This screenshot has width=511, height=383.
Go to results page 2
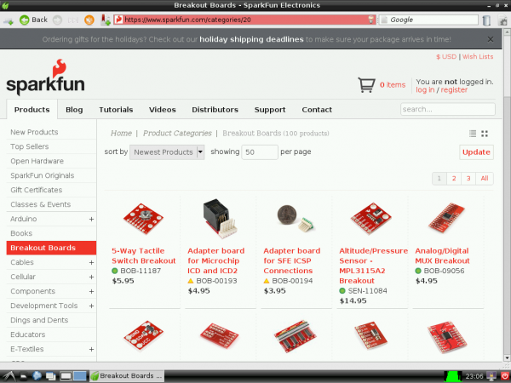(x=454, y=179)
